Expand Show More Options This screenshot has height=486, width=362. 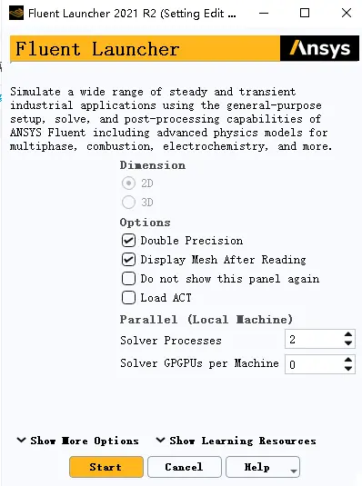77,441
